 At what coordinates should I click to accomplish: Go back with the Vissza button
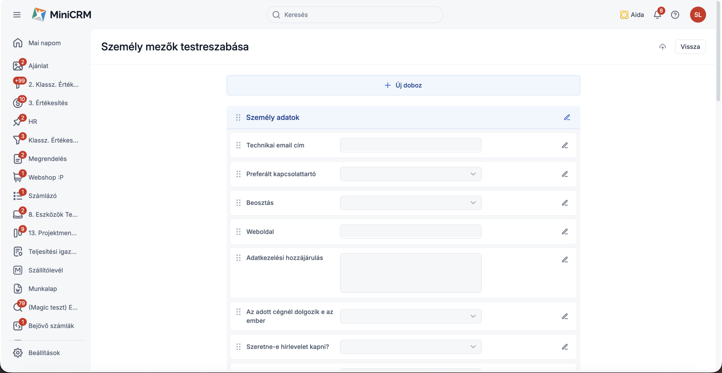(x=690, y=47)
